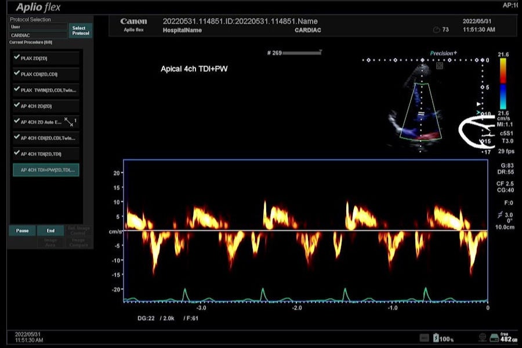Toggle the AP 4CH 2D[2D] step checkmark
Viewport: 522px width, 348px height.
point(17,105)
